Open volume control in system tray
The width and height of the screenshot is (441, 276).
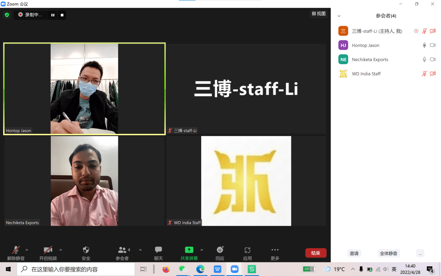[x=386, y=269]
